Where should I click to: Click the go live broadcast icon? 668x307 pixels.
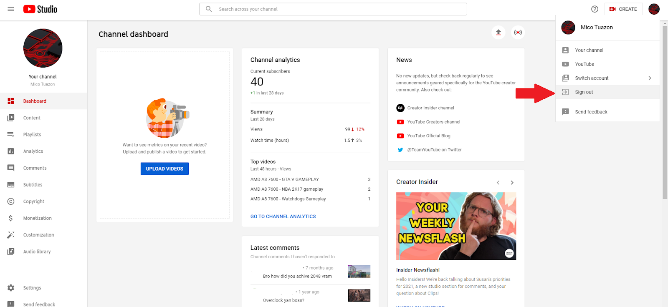click(x=518, y=33)
